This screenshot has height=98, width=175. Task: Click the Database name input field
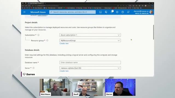pyautogui.click(x=90, y=62)
